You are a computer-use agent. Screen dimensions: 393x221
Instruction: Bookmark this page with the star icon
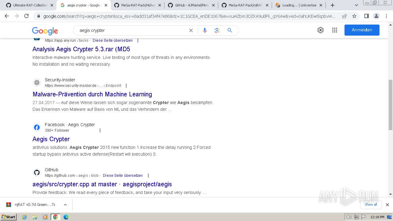(354, 16)
